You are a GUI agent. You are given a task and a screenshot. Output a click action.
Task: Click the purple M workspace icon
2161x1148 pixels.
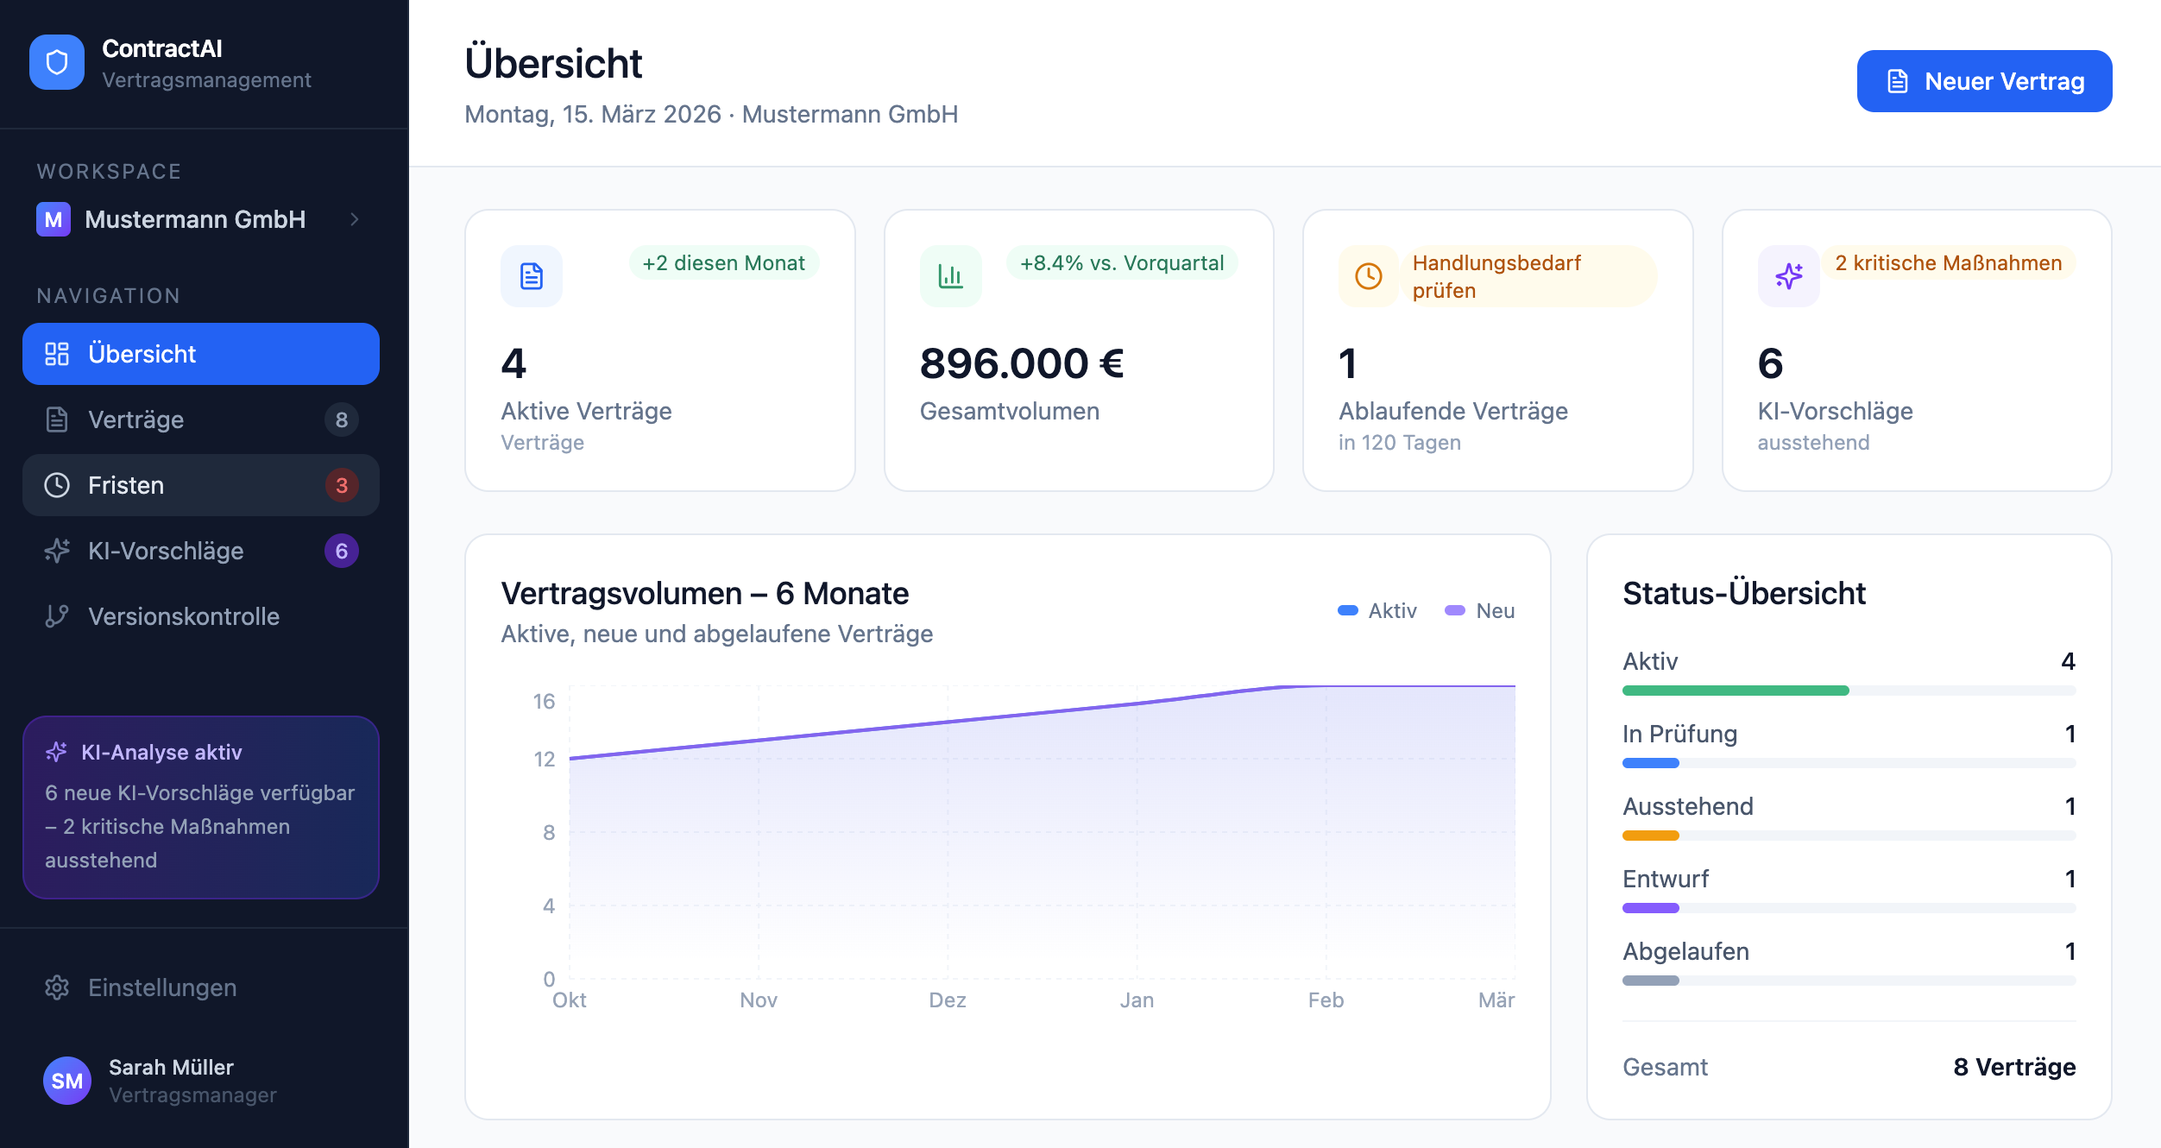pyautogui.click(x=54, y=219)
